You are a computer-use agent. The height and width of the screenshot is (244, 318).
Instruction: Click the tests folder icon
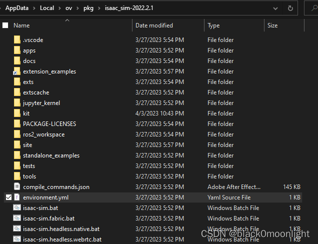point(17,165)
